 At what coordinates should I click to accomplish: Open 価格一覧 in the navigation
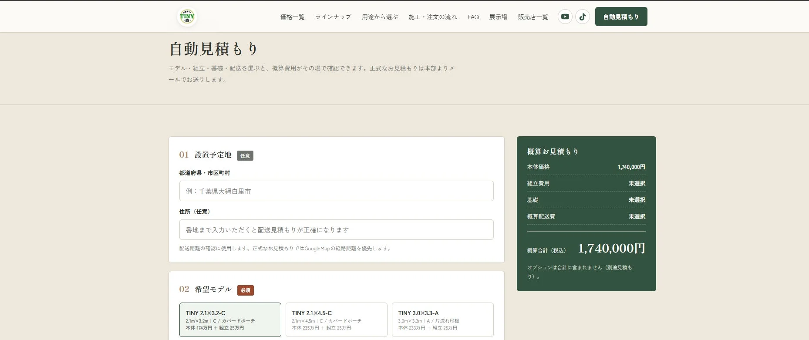pos(292,17)
